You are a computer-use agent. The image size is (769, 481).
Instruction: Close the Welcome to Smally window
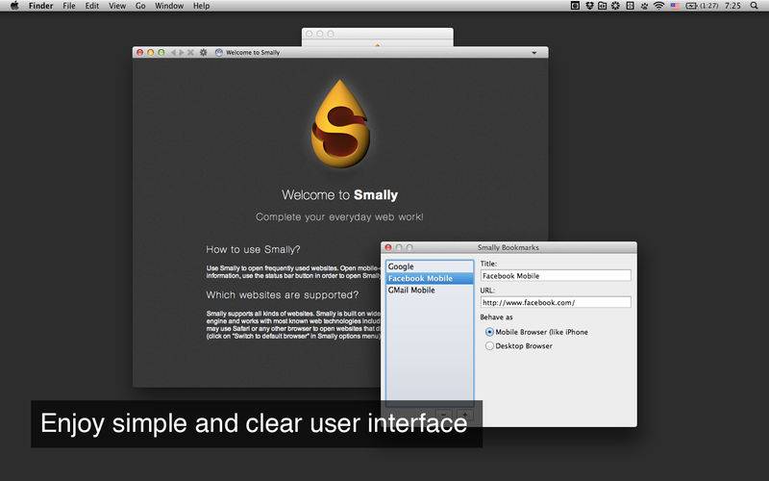click(139, 52)
